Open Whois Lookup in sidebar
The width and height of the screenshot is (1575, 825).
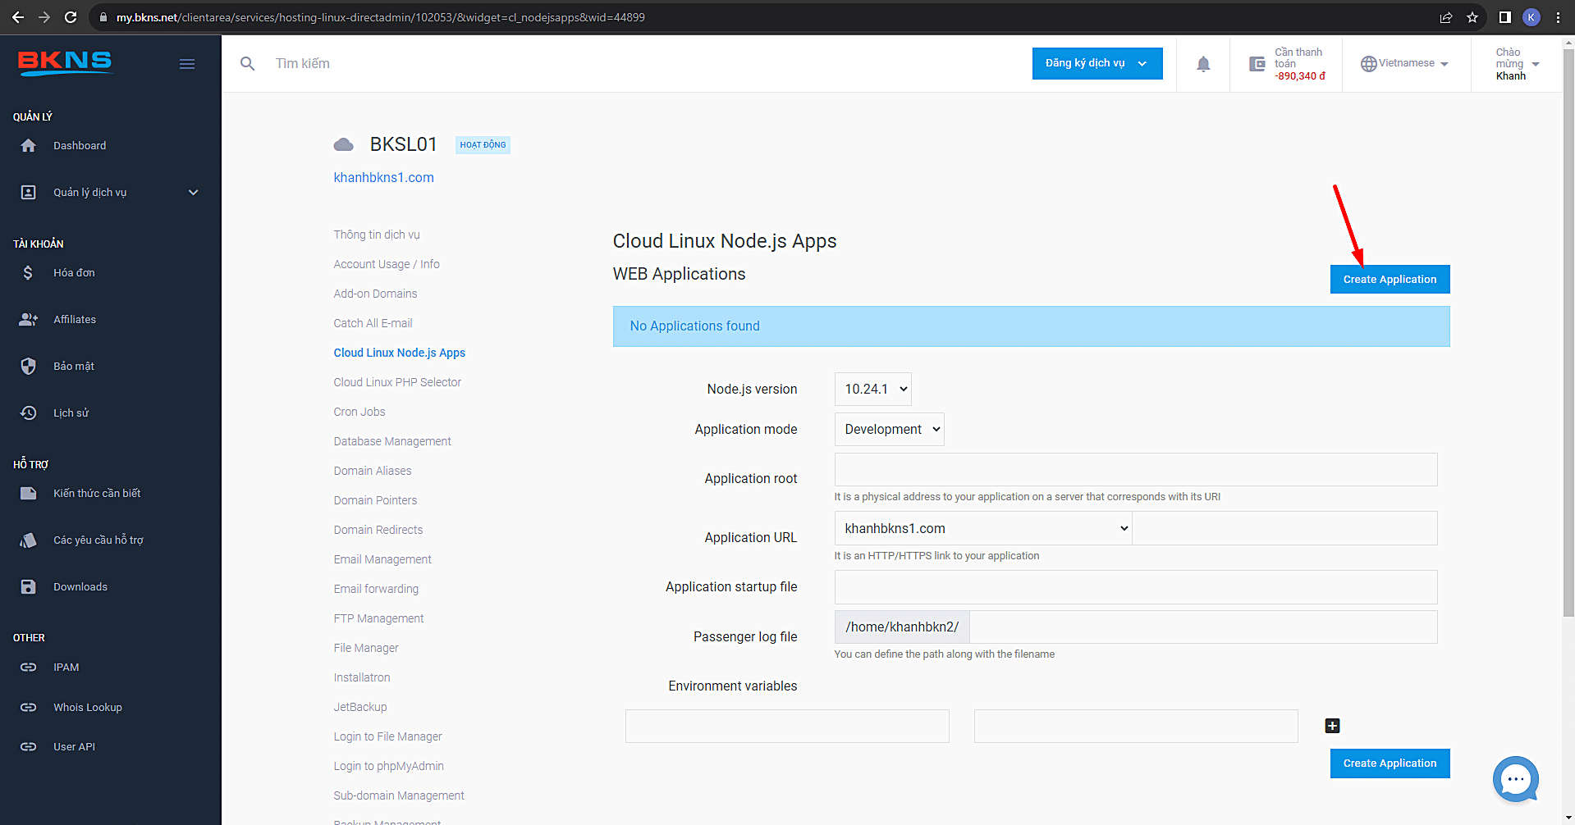point(88,707)
